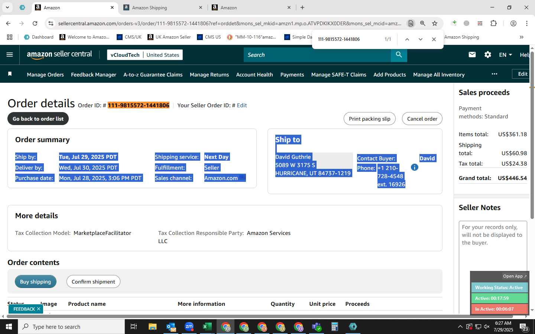The width and height of the screenshot is (535, 334).
Task: Reload the current page
Action: point(35,23)
